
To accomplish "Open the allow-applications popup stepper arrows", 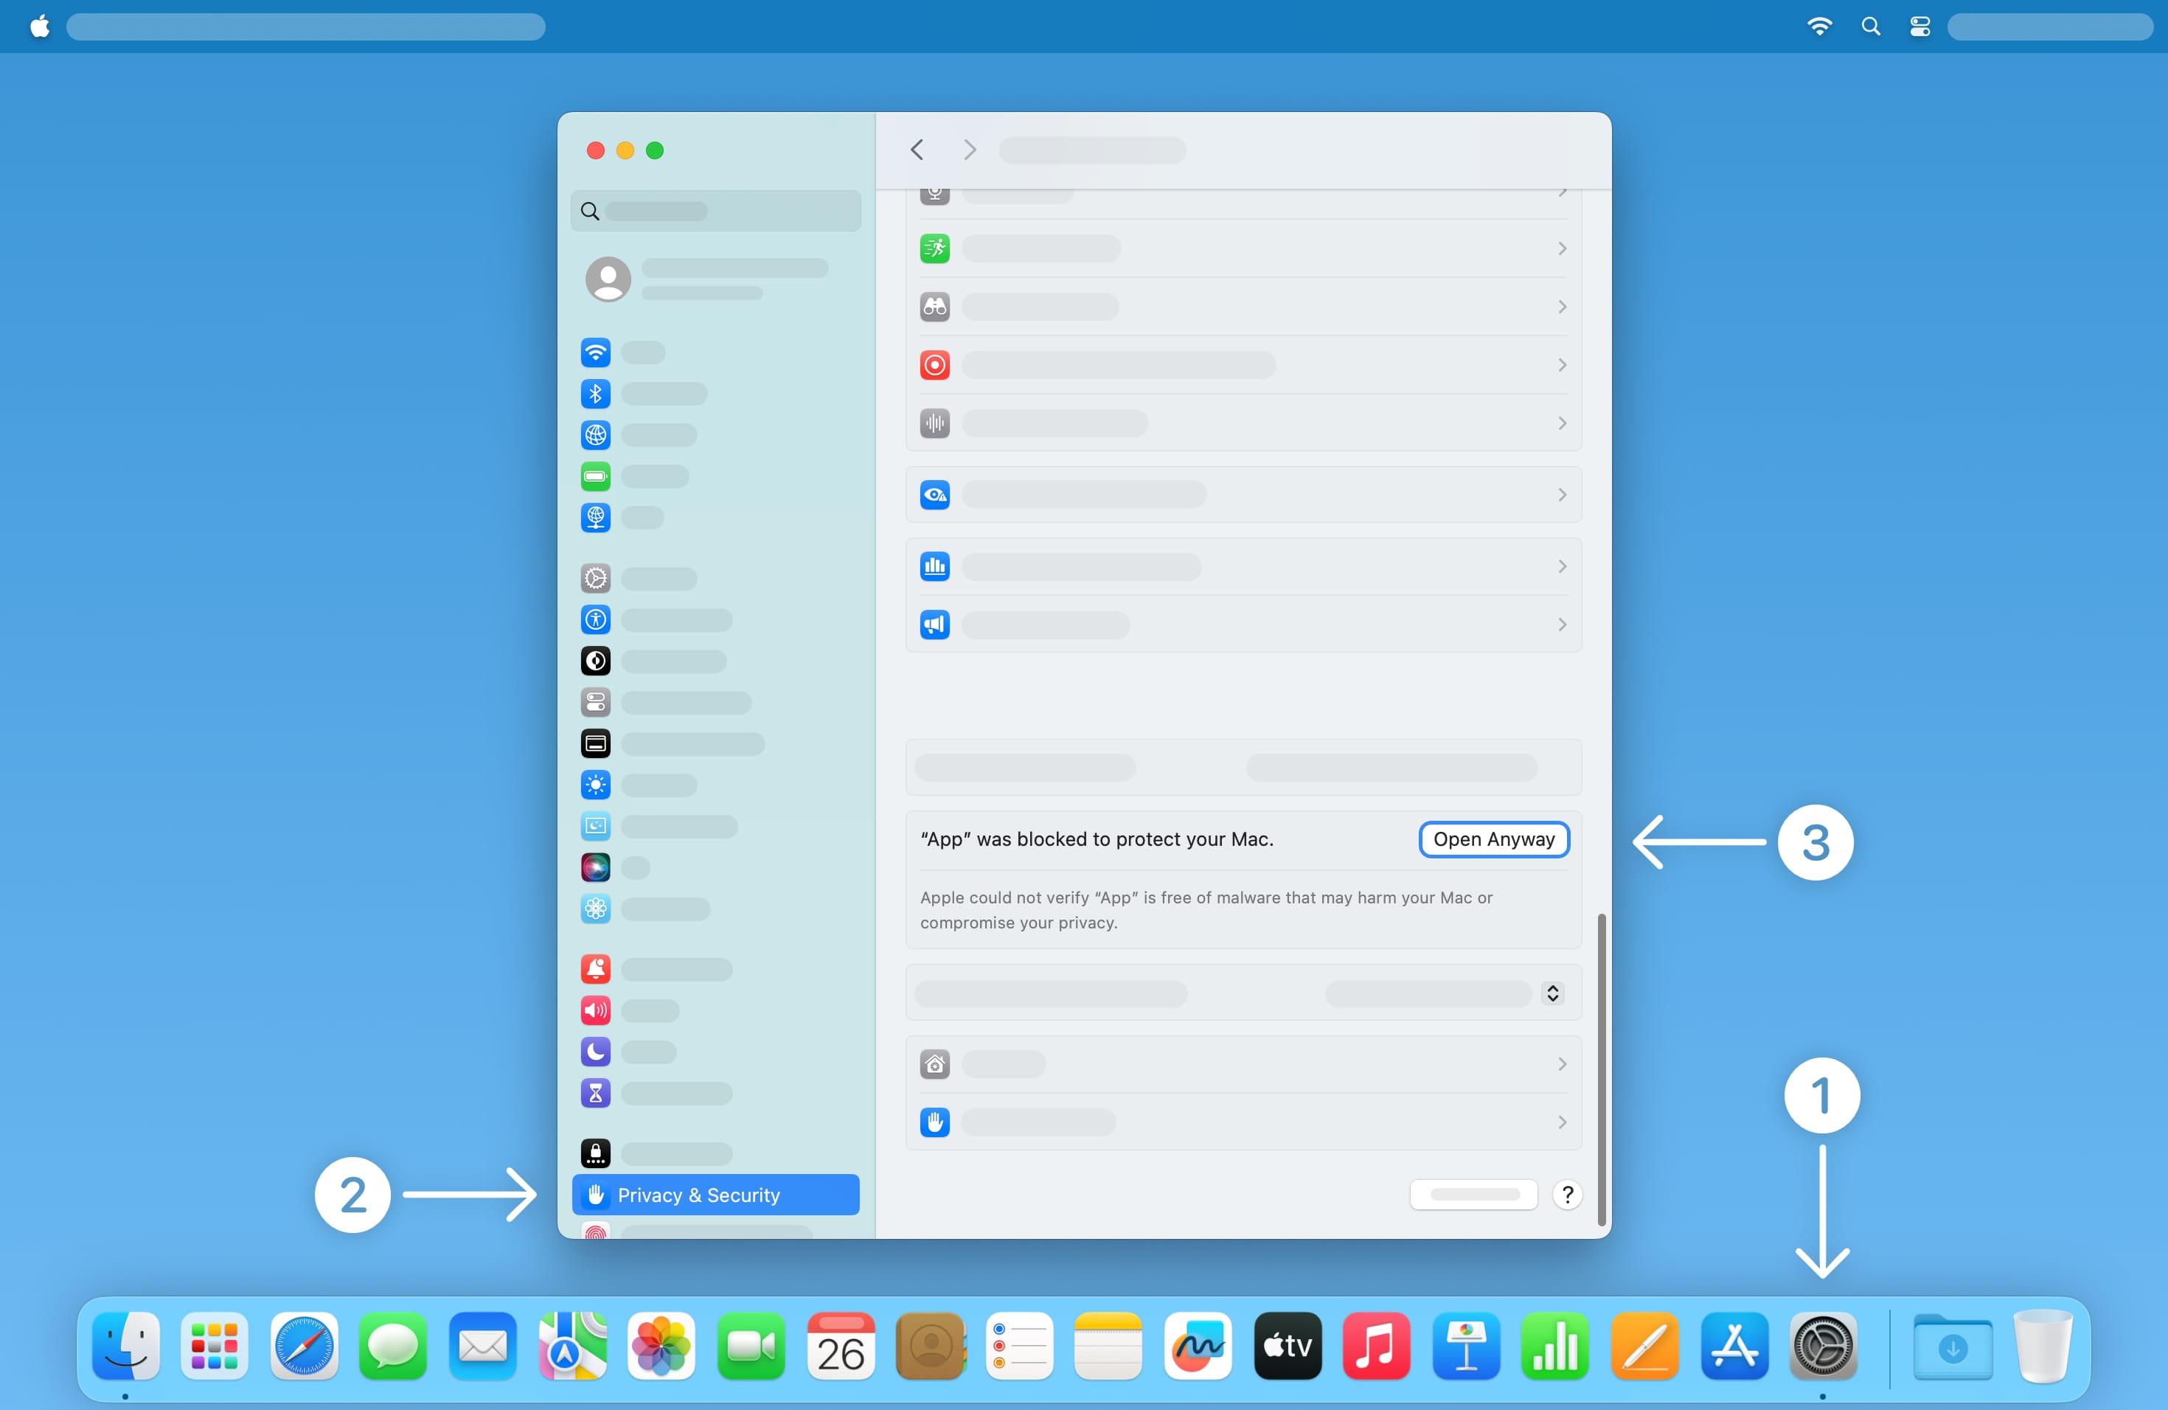I will pos(1552,993).
